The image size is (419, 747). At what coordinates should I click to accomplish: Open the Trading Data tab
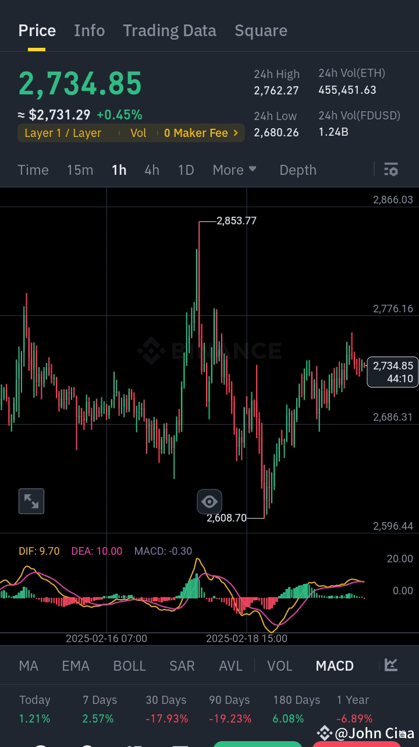click(x=169, y=30)
